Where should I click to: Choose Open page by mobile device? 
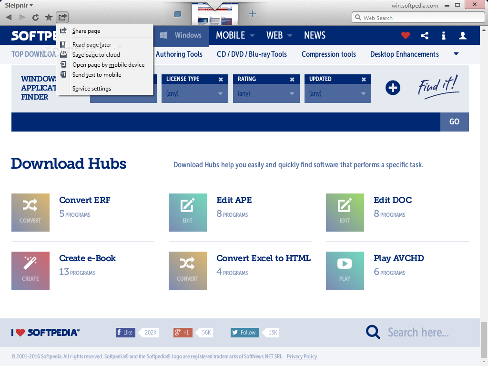104,65
